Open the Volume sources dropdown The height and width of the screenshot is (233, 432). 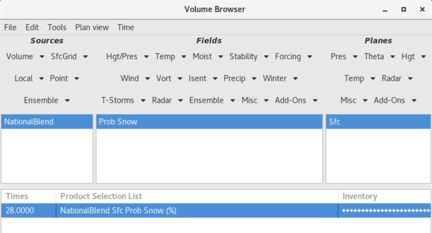pos(25,56)
